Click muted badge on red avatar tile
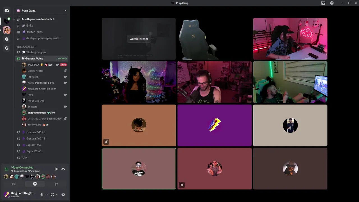This screenshot has width=359, height=202. (182, 185)
